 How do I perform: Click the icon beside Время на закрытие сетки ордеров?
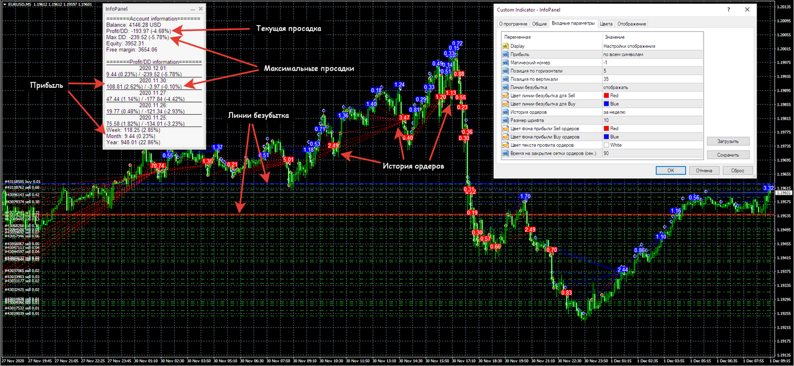click(505, 153)
